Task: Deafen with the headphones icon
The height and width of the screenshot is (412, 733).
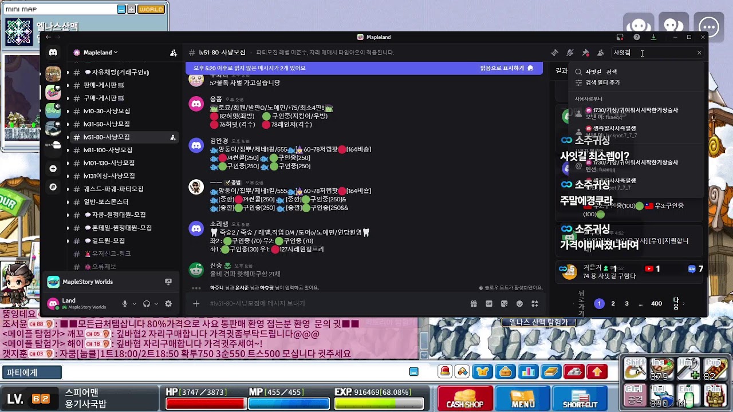Action: [x=147, y=304]
